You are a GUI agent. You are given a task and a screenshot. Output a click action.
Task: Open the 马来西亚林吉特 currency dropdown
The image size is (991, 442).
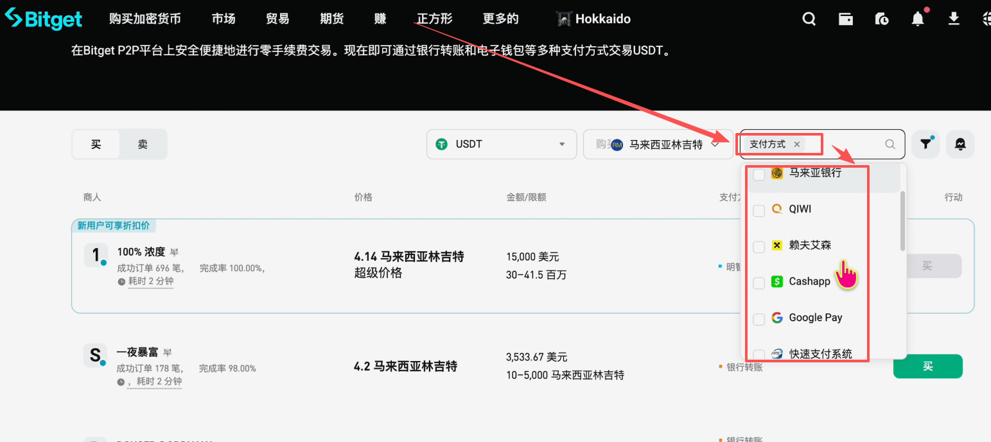pos(658,145)
